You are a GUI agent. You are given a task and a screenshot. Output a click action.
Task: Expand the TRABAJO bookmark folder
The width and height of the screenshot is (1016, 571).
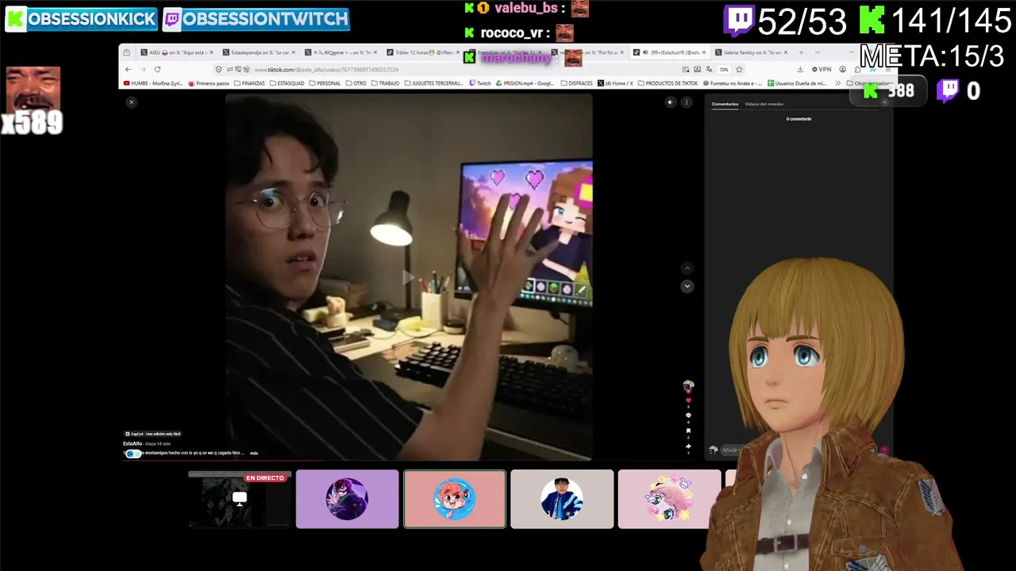pyautogui.click(x=386, y=83)
